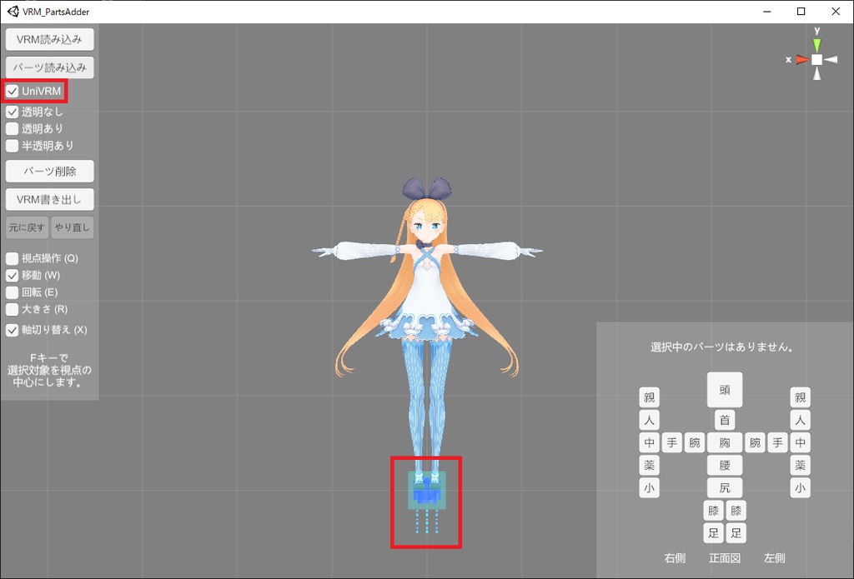Enable the 半透明あり option
The image size is (854, 579).
point(12,146)
